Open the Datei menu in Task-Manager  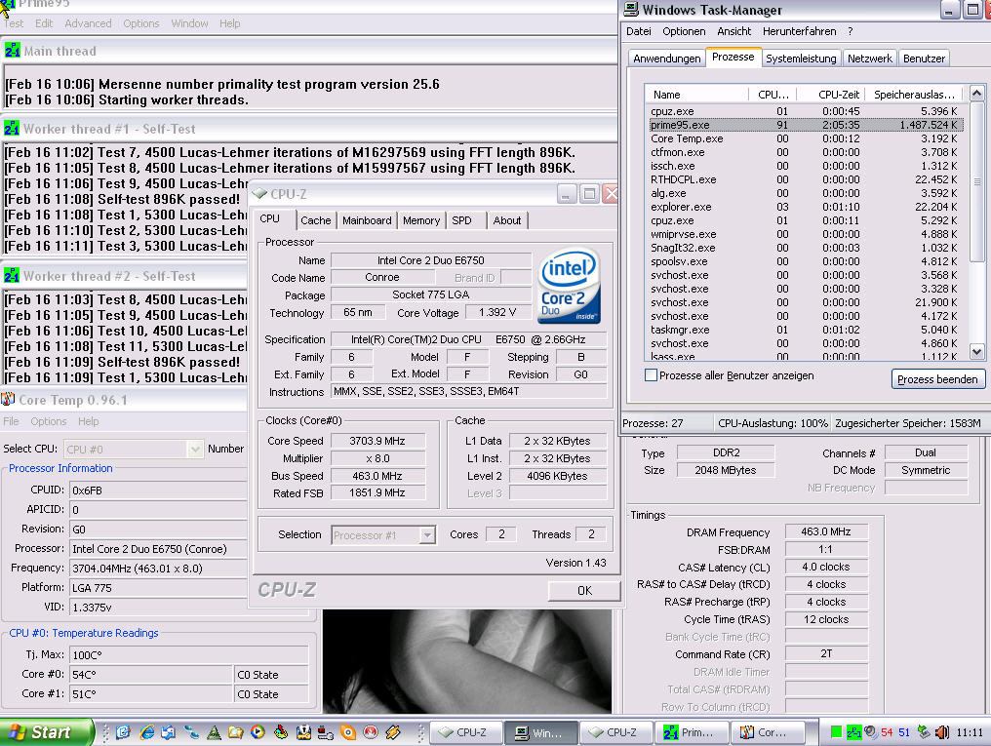coord(638,31)
